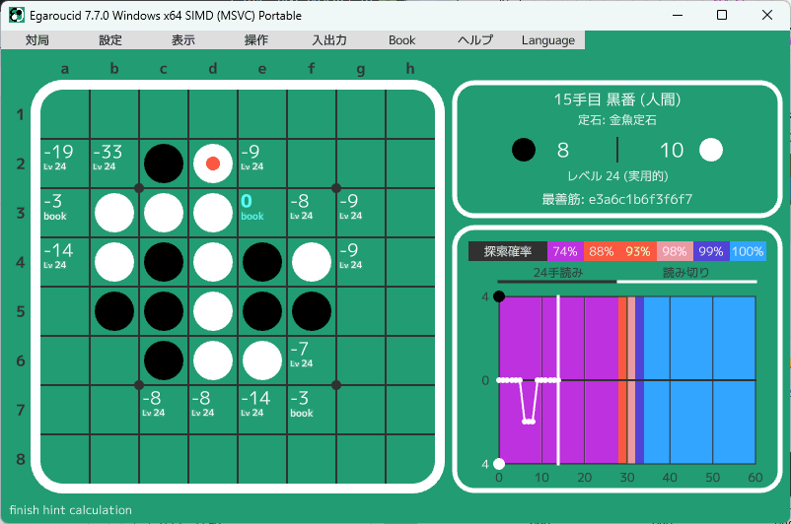Click the 100% search probability swatch
Image resolution: width=791 pixels, height=524 pixels.
tap(748, 251)
